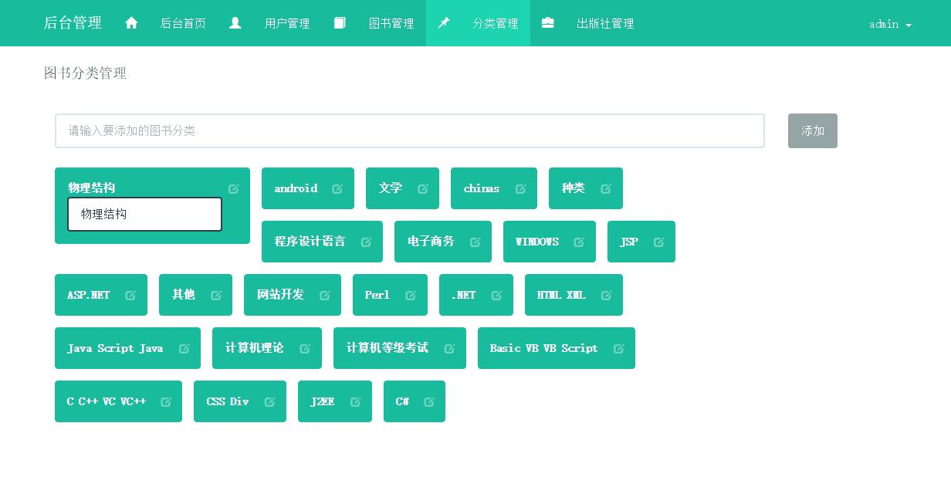Click edit icon on 网站开发 tag
The width and height of the screenshot is (951, 494).
[325, 296]
